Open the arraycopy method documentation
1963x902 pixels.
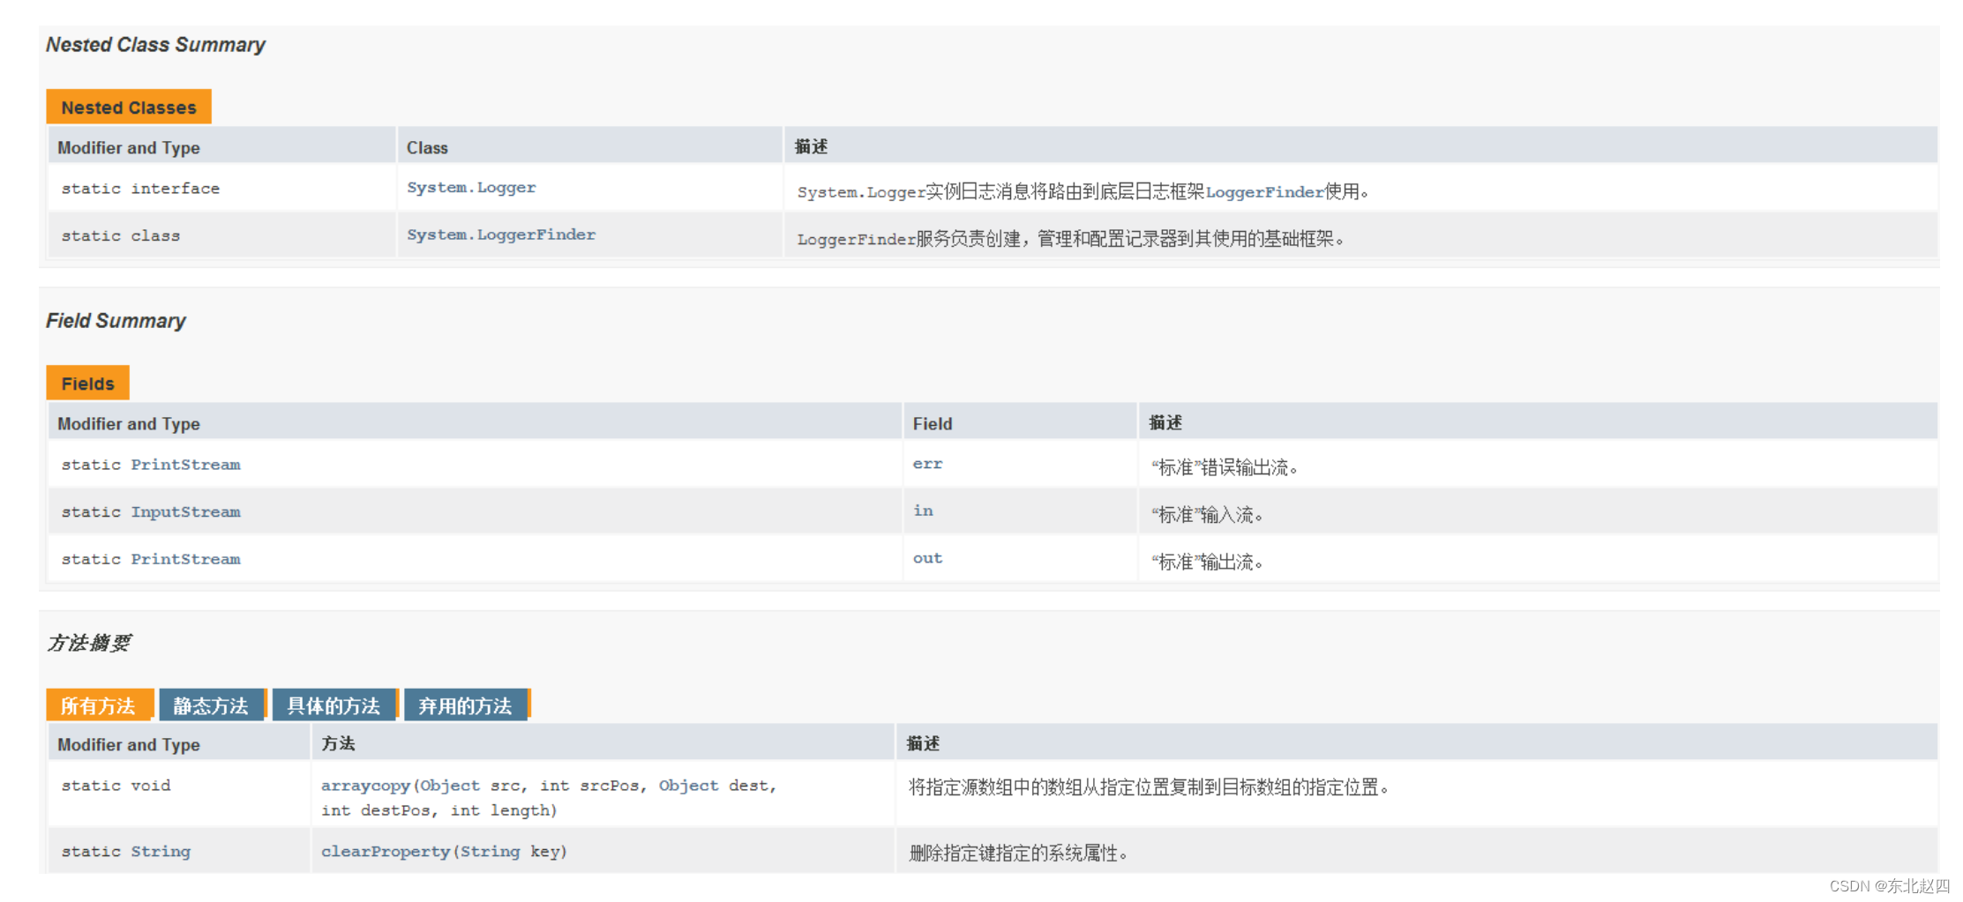[364, 785]
